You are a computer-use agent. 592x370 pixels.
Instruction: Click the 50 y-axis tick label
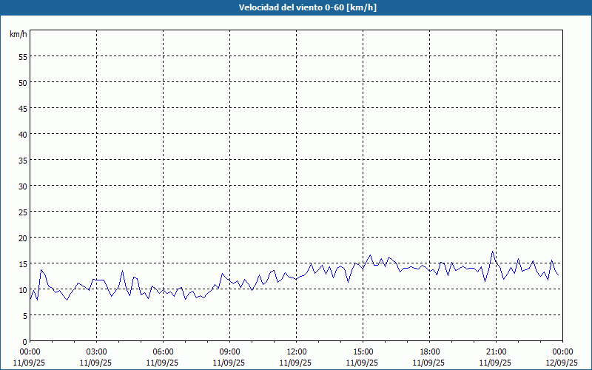pos(22,82)
